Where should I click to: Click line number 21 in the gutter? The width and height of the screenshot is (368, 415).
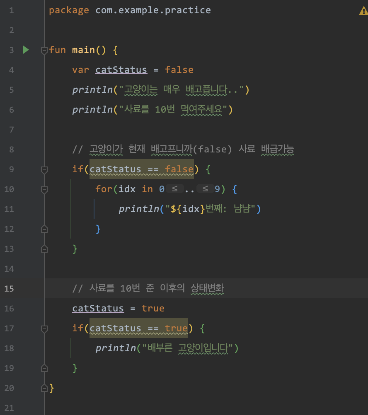[x=9, y=408]
